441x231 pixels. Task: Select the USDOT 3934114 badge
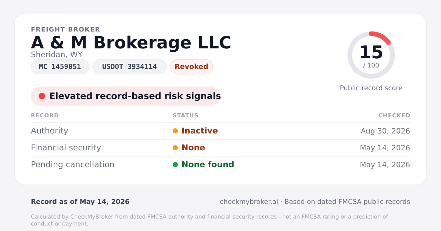pyautogui.click(x=129, y=67)
